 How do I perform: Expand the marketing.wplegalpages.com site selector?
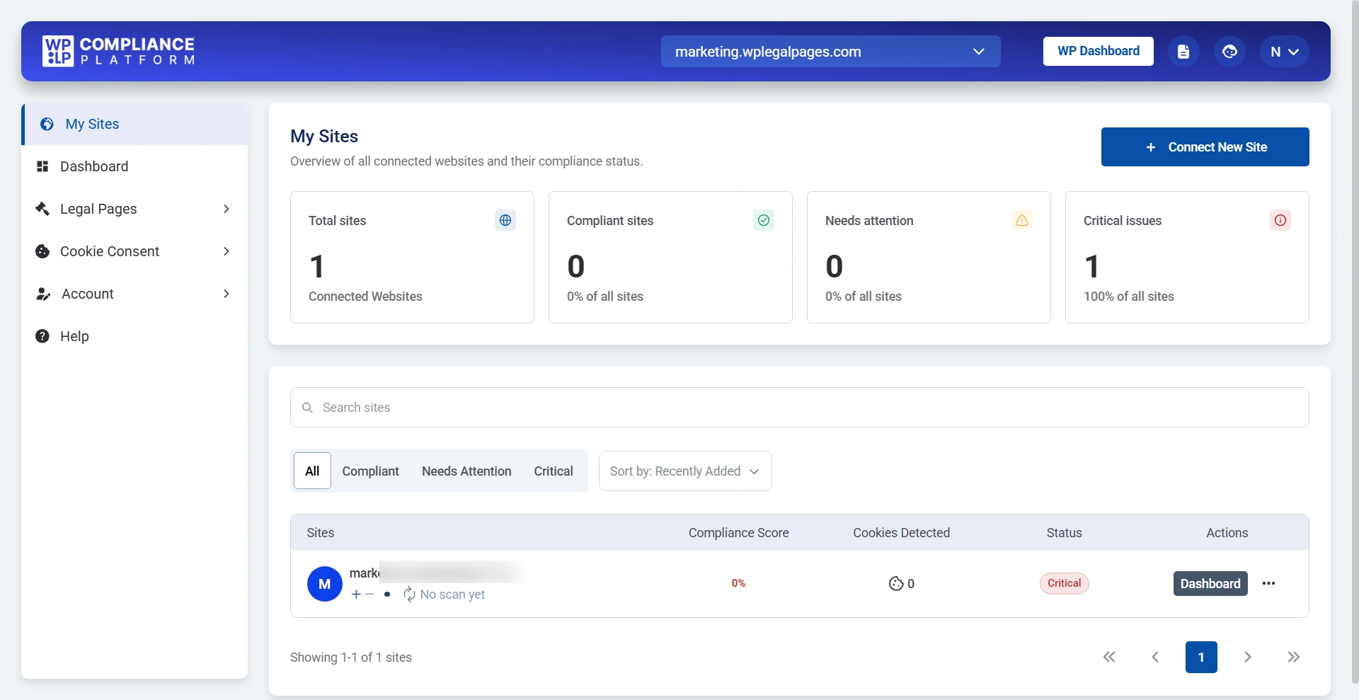[x=830, y=52]
